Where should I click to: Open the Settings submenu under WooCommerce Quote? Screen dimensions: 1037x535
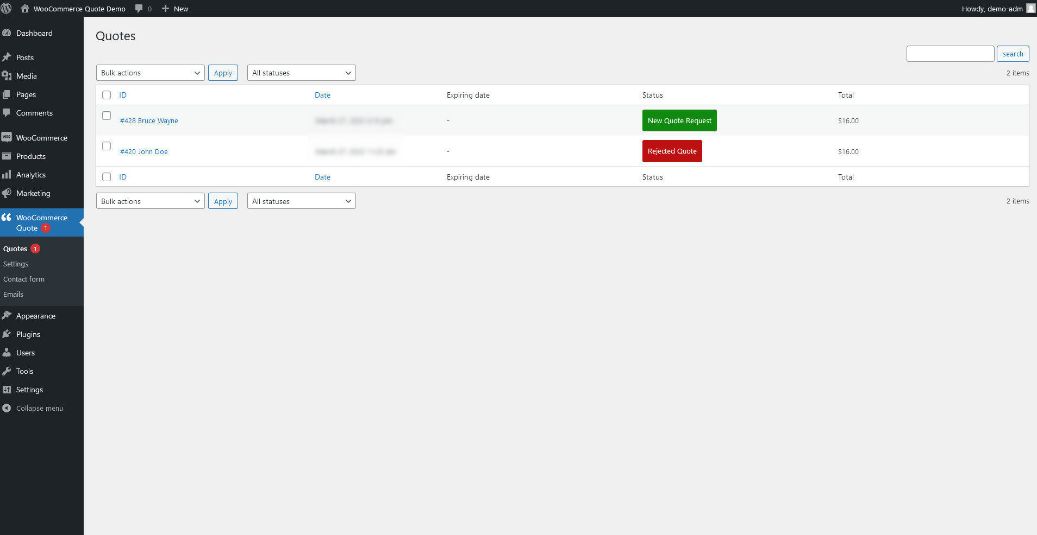click(16, 264)
